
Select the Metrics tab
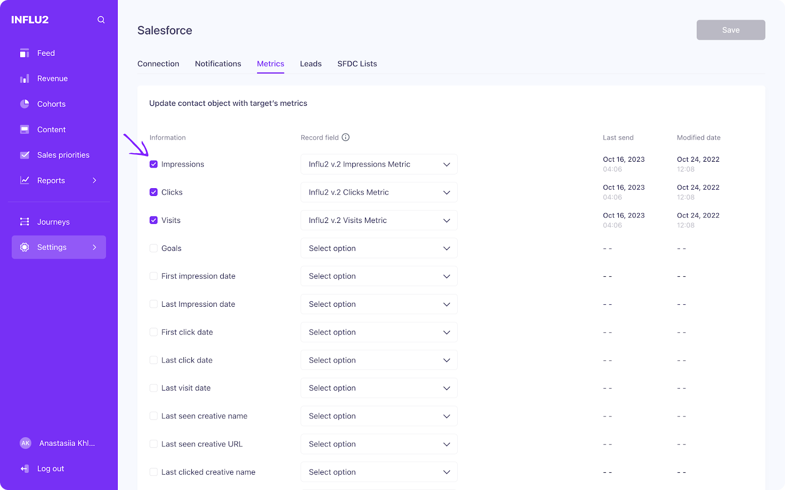[270, 64]
